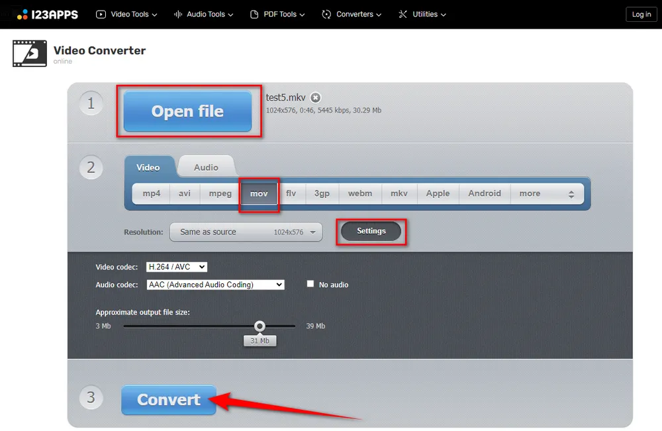
Task: Remove test5.mkv with the x icon
Action: [315, 97]
